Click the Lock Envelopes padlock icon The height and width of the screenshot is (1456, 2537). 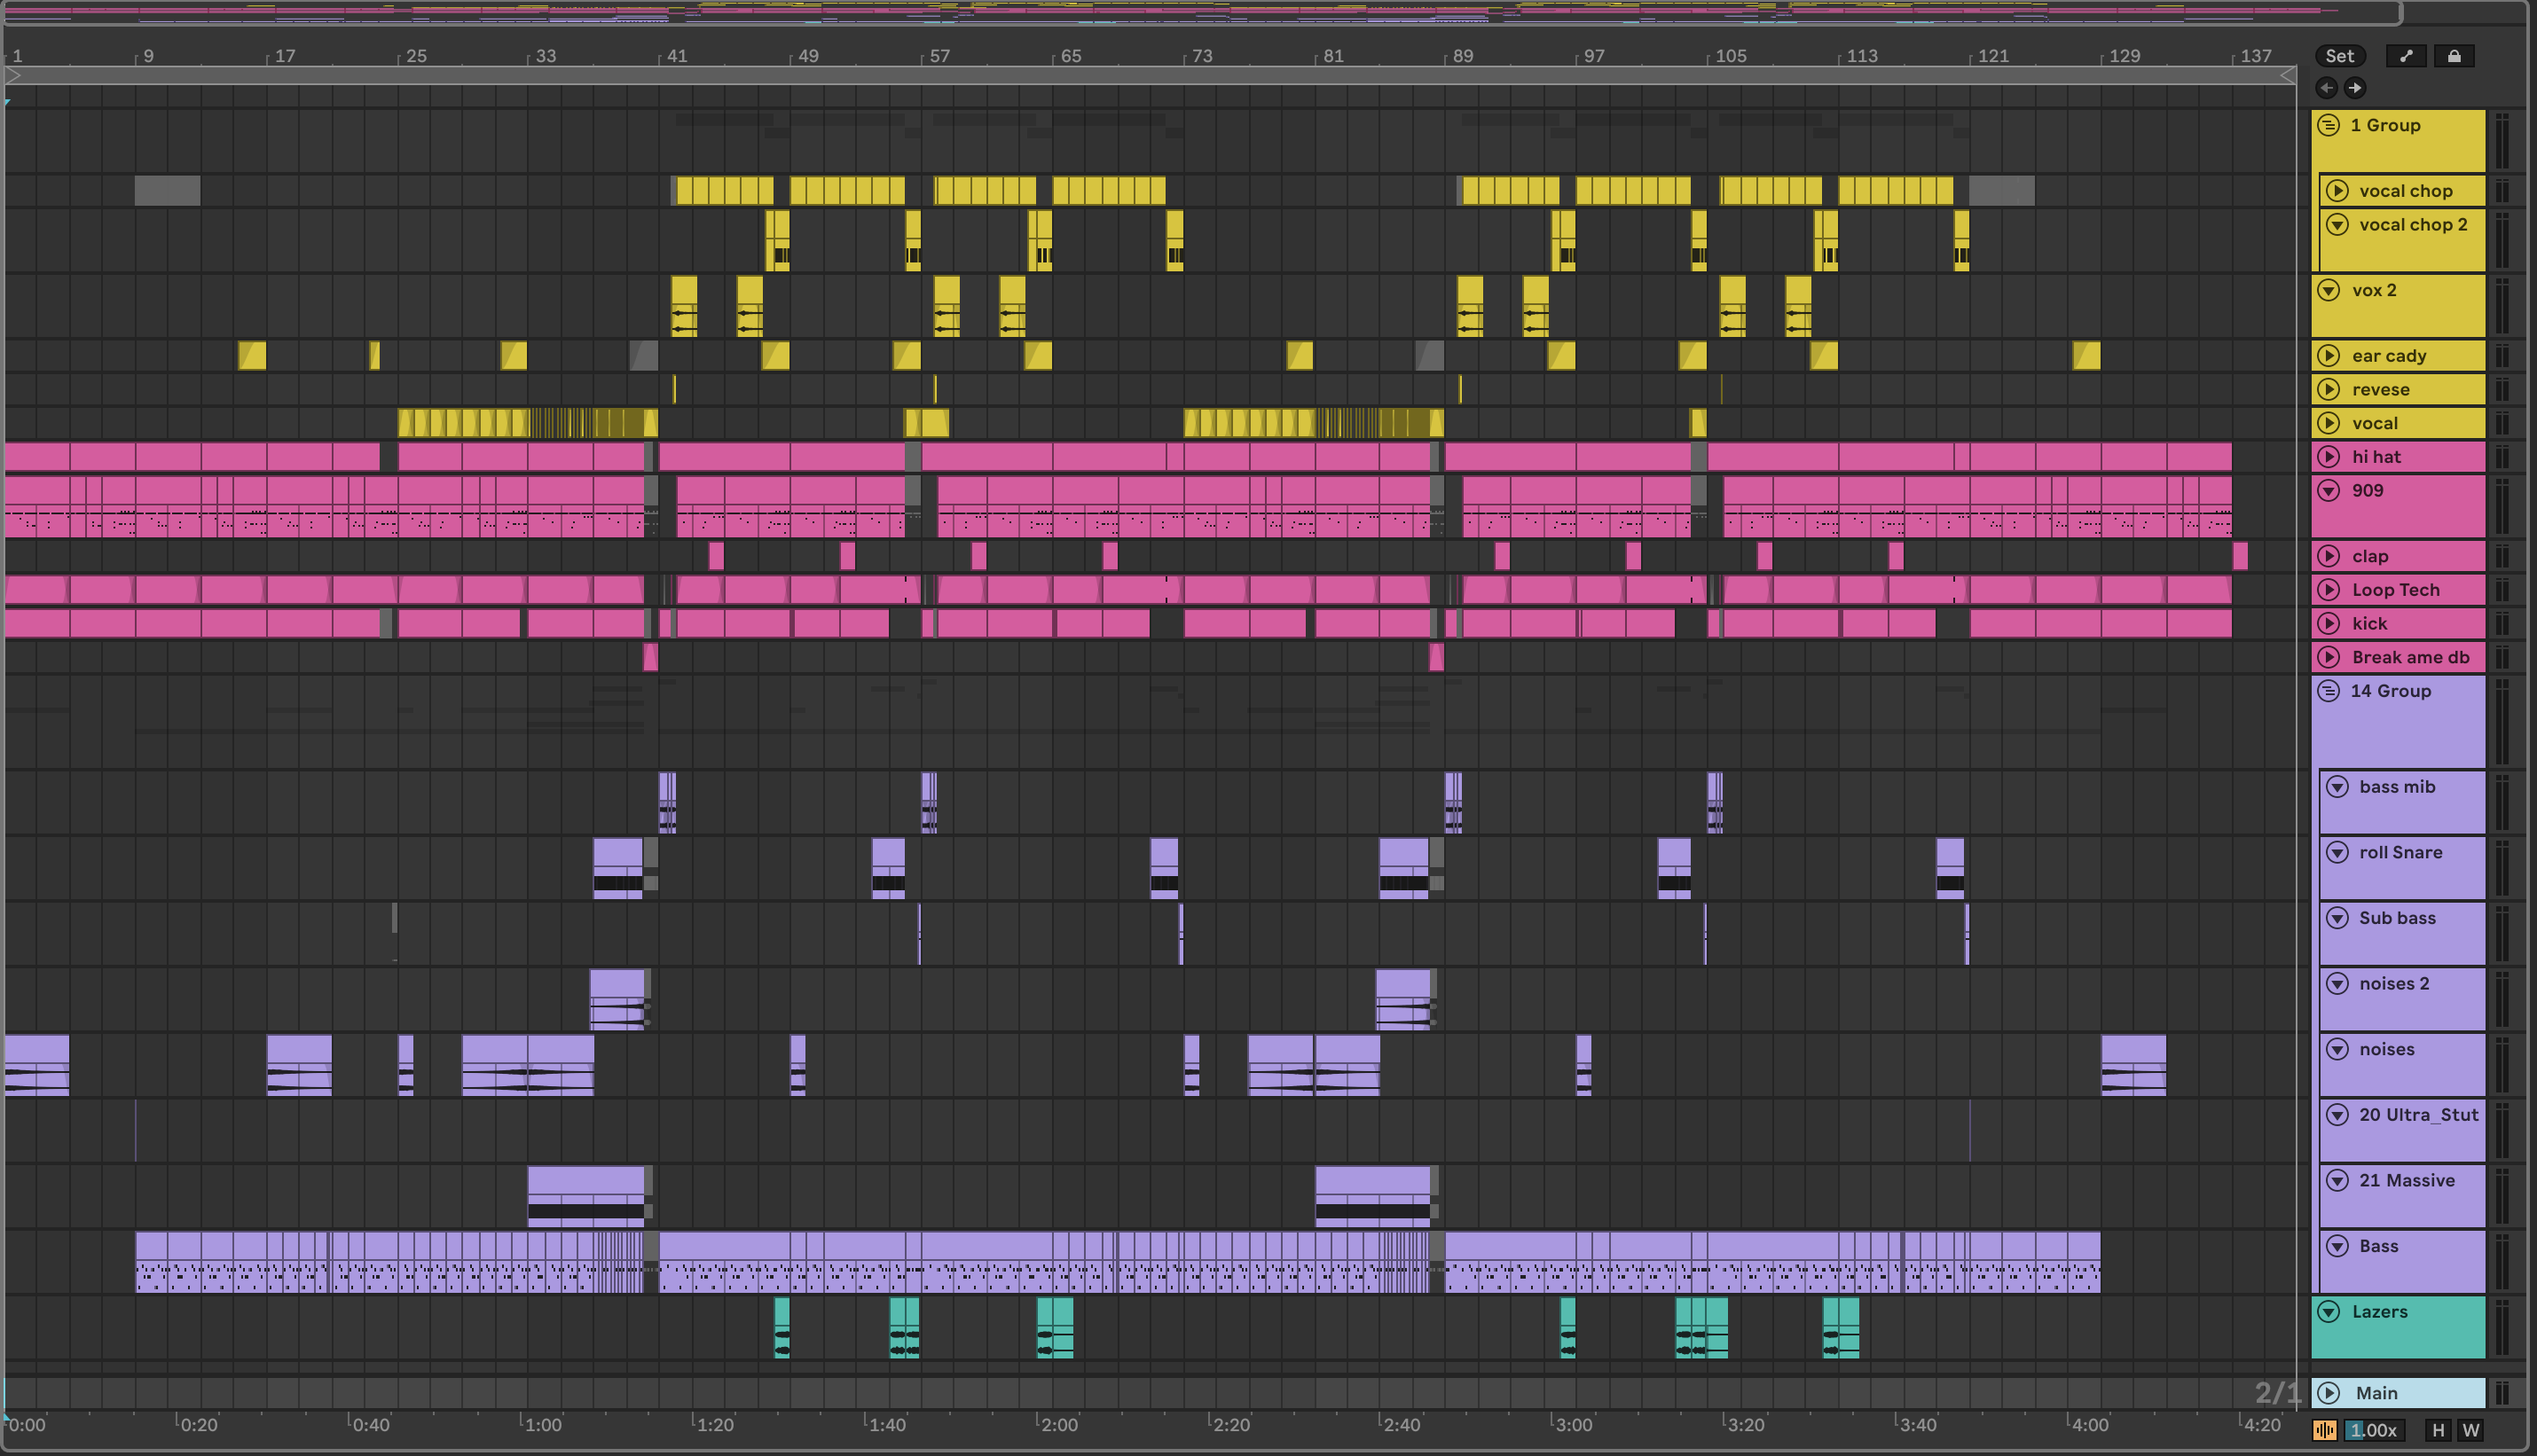point(2454,56)
